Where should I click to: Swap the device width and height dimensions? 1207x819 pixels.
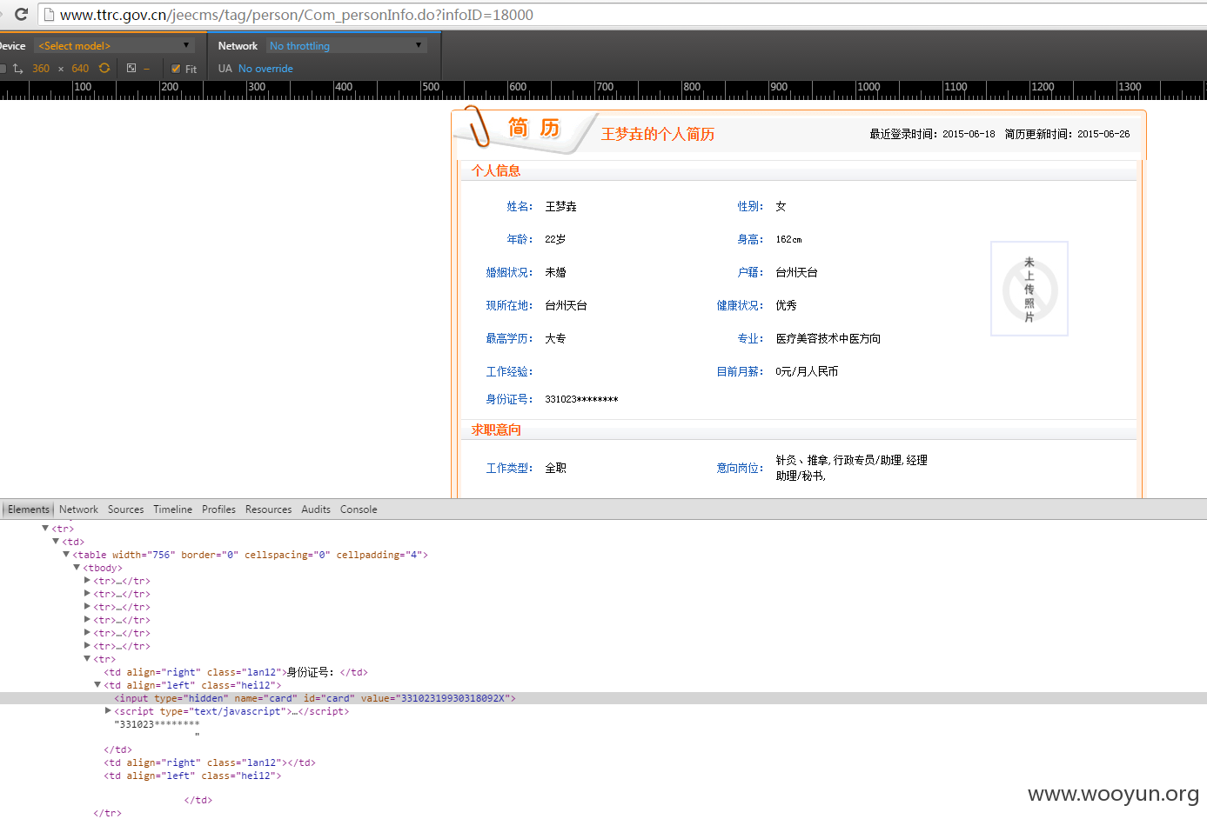coord(104,68)
